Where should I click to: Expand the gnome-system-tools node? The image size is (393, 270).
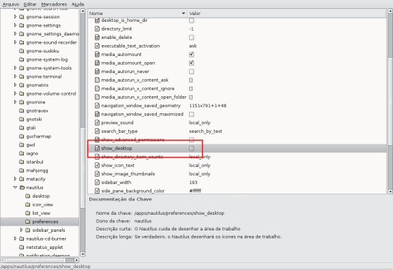click(x=15, y=68)
